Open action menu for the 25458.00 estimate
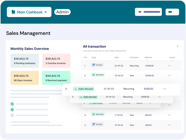Screen dimensions: 186x140 point(169,75)
